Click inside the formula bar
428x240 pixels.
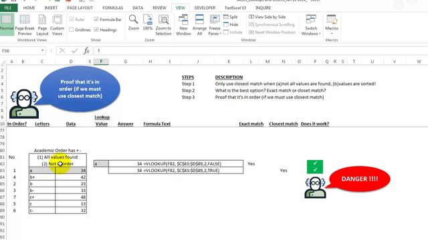coord(261,51)
